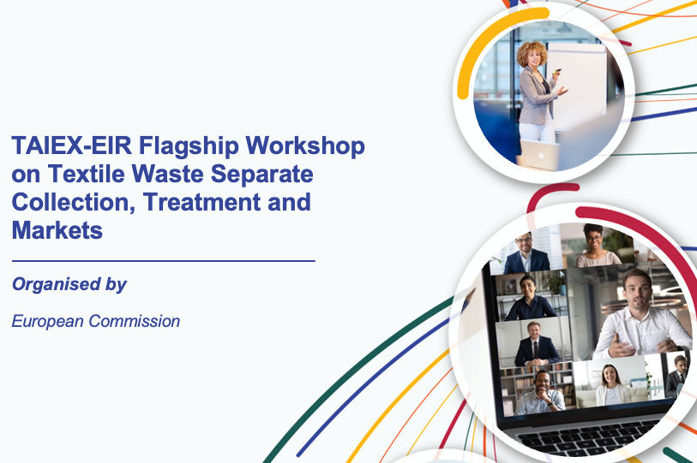Viewport: 697px width, 463px height.
Task: Click the 'Organised by' label
Action: pos(69,284)
